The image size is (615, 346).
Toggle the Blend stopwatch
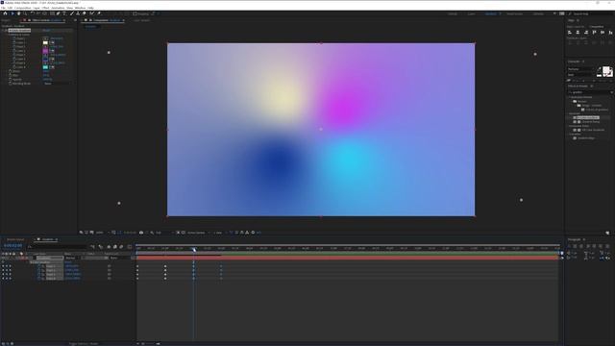click(11, 71)
